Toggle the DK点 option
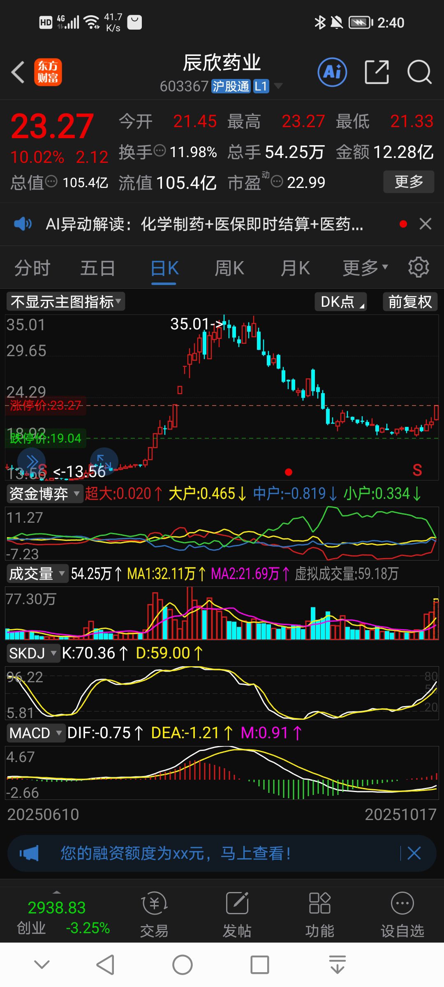 [341, 301]
